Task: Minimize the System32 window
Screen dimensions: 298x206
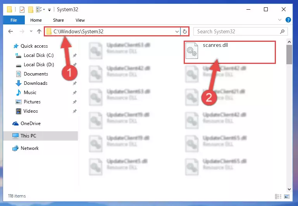Action: (248, 9)
